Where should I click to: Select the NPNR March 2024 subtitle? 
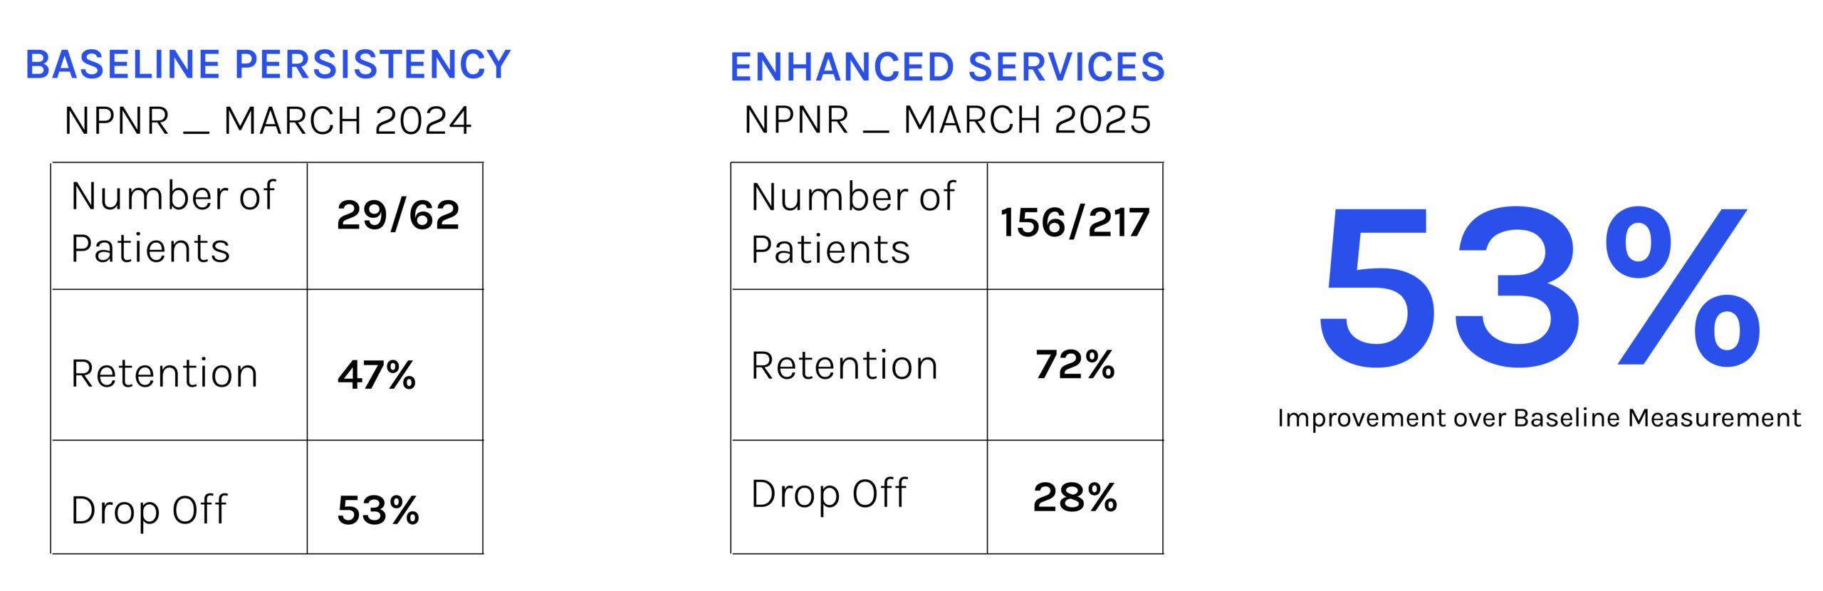point(268,120)
